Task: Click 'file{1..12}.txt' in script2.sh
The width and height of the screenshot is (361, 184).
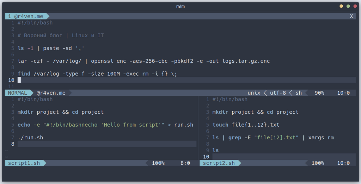Action: [255, 125]
